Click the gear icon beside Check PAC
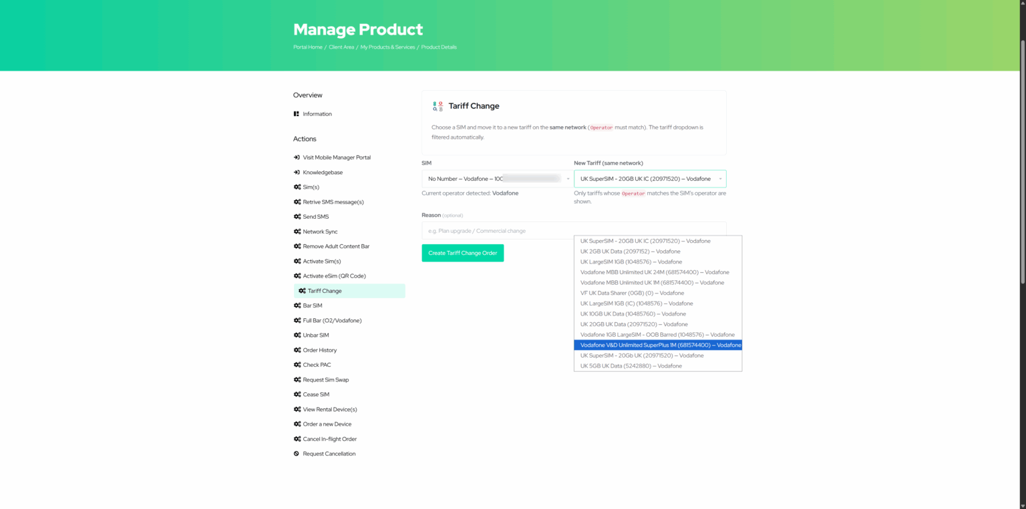This screenshot has height=509, width=1026. 297,364
